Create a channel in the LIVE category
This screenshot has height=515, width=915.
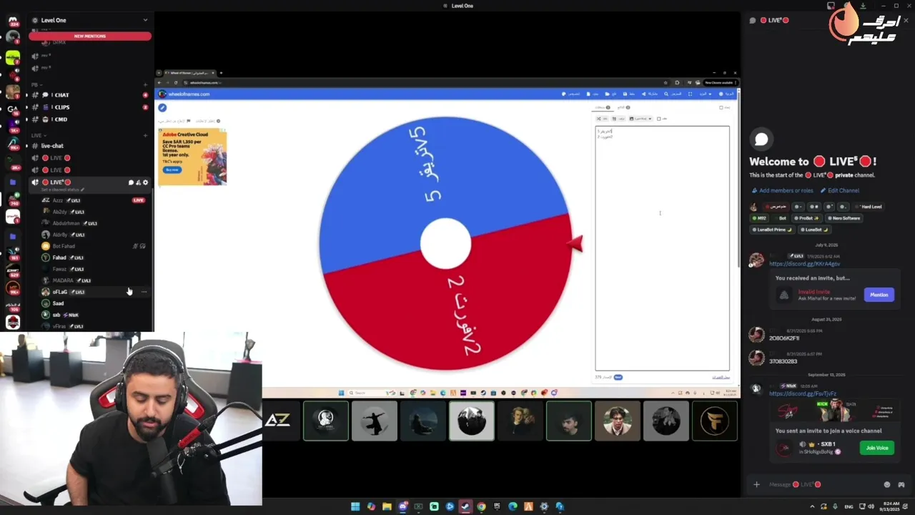click(145, 135)
